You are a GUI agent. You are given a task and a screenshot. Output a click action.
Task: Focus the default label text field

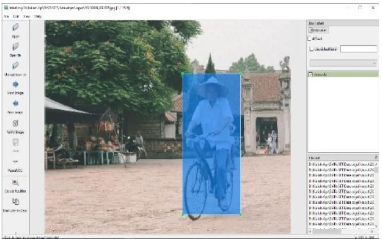click(358, 49)
